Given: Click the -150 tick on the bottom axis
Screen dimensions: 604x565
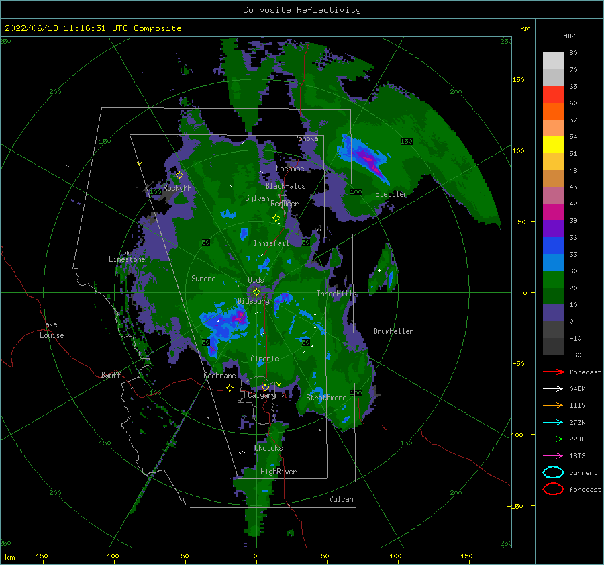Looking at the screenshot, I should 40,556.
